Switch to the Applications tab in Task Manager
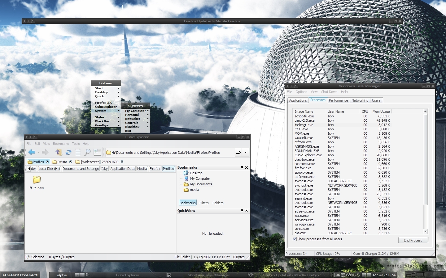The image size is (446, 278). coord(298,100)
